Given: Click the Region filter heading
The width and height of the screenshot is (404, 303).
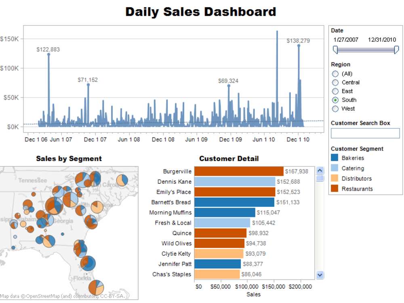Looking at the screenshot, I should pos(341,64).
